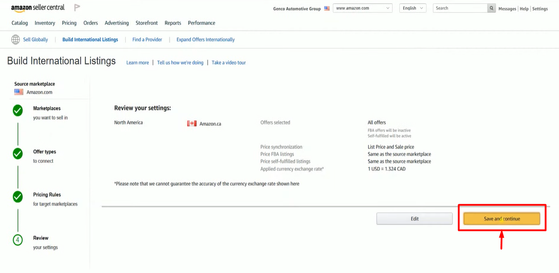This screenshot has width=559, height=273.
Task: Click the Settings link
Action: tap(540, 9)
